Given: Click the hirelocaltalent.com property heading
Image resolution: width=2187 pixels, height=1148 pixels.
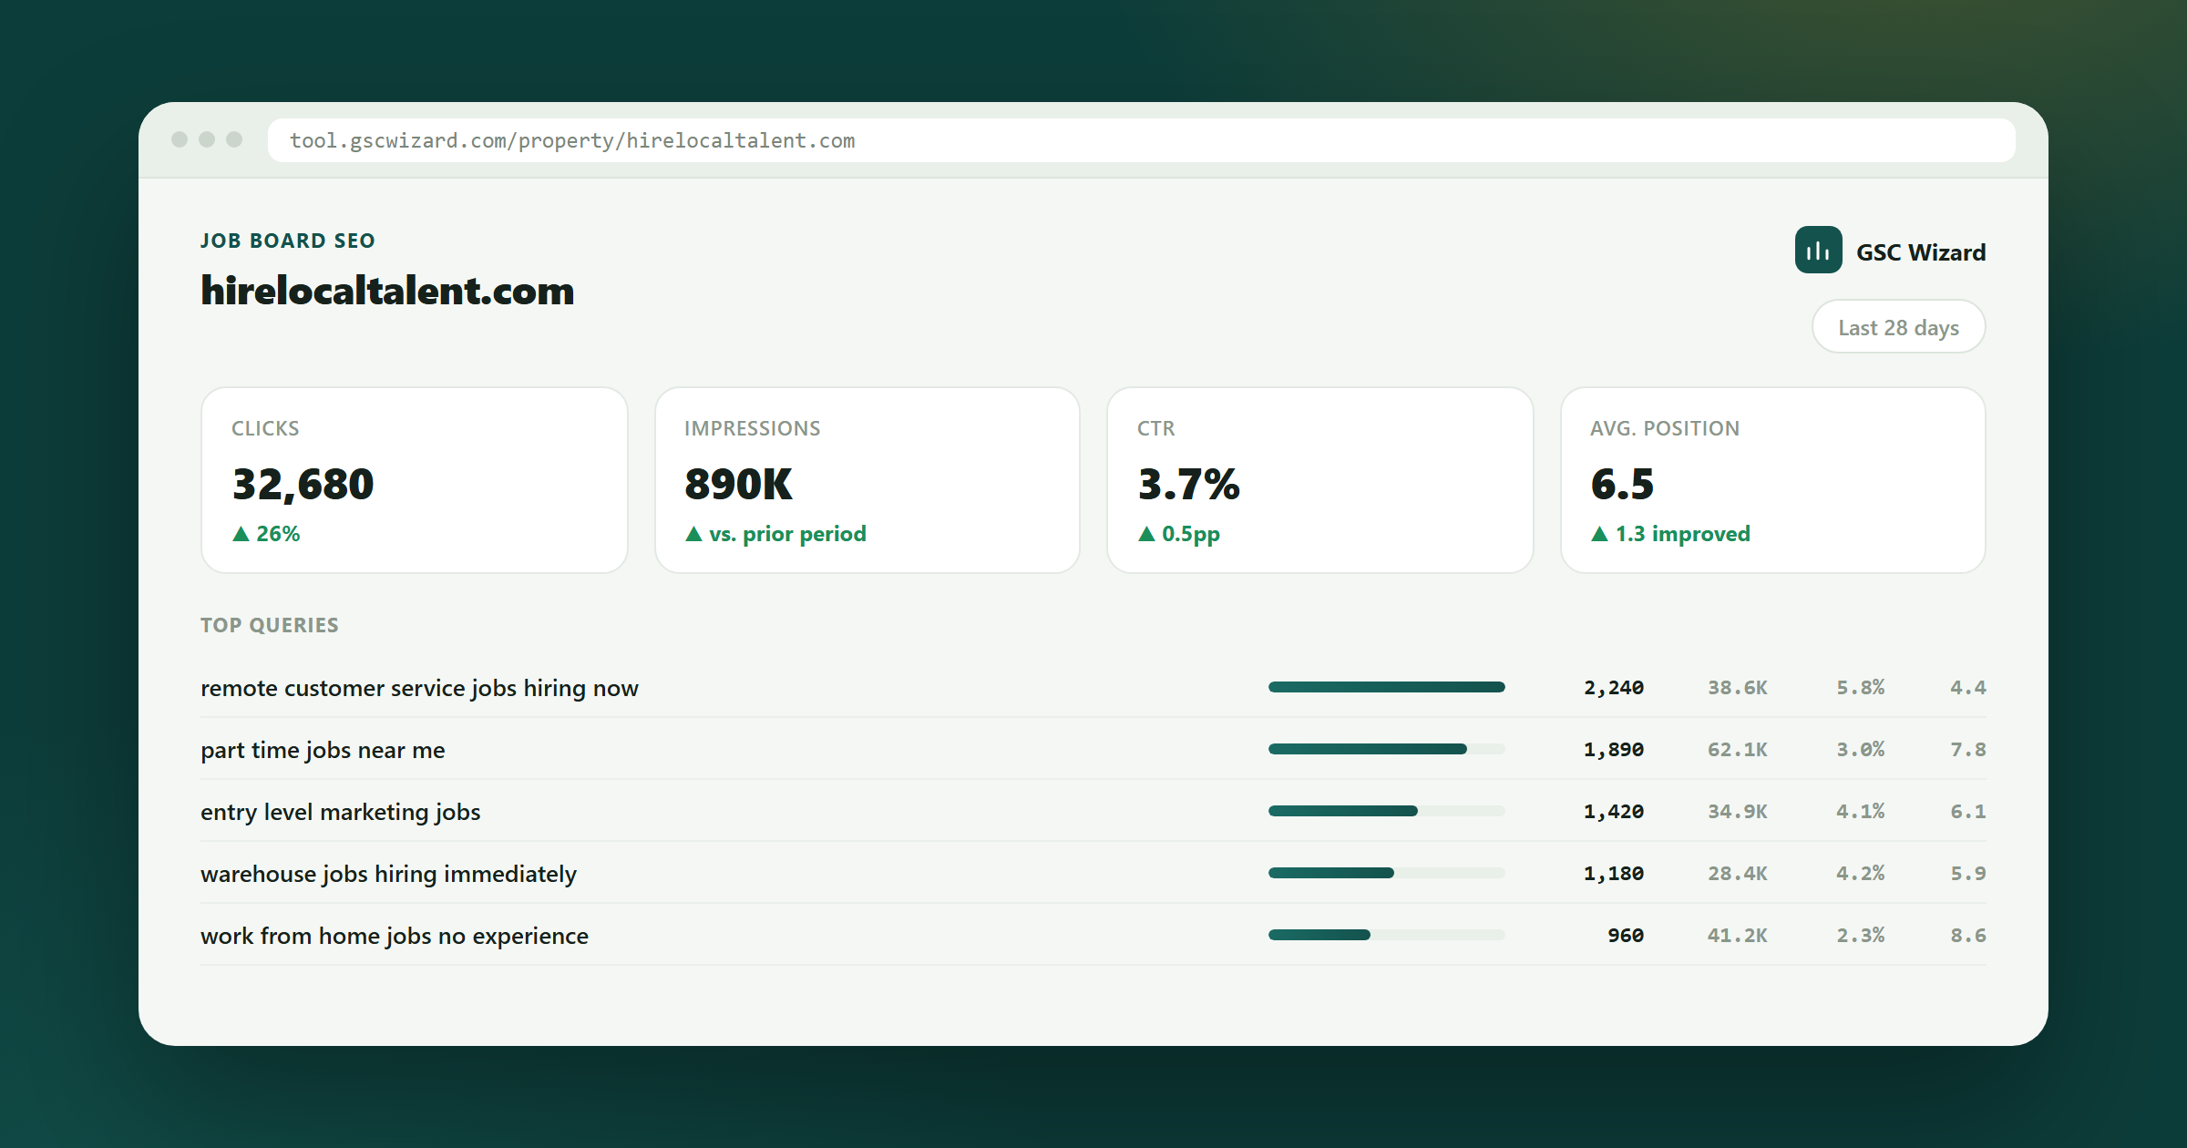Looking at the screenshot, I should tap(387, 291).
